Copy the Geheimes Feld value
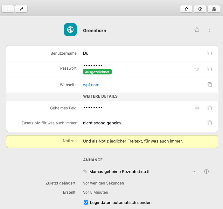 click(210, 108)
